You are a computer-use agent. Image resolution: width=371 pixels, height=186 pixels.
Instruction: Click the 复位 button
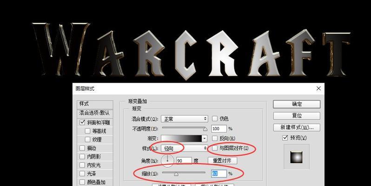(x=297, y=116)
